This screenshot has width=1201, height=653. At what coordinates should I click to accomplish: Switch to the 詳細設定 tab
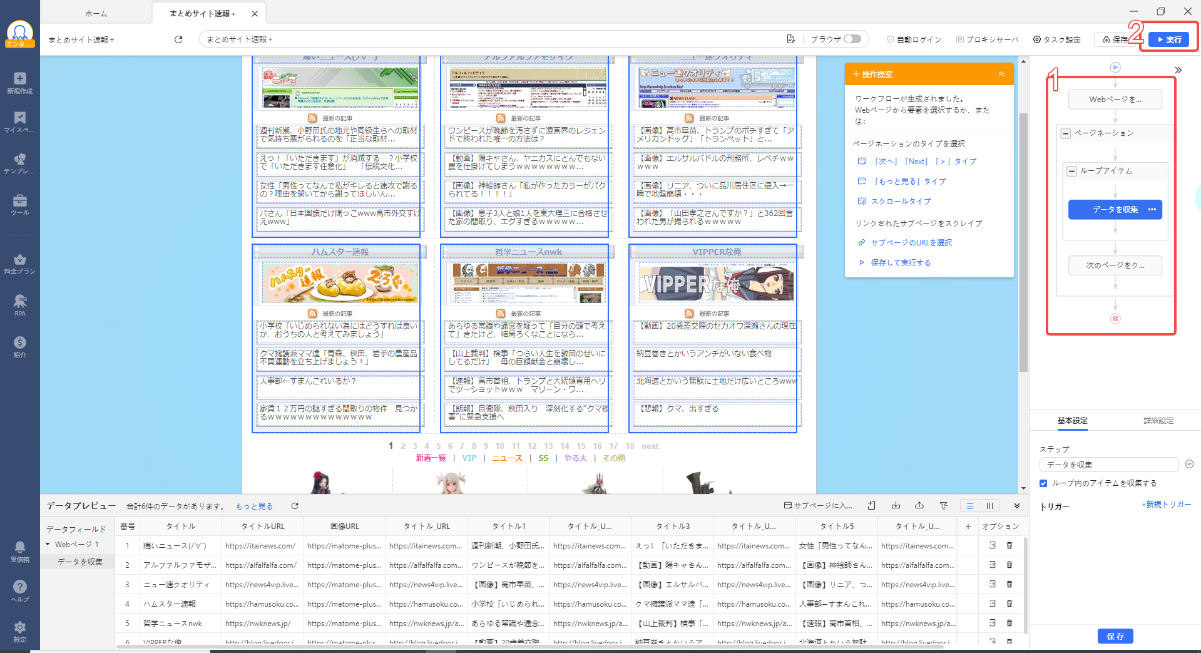(x=1158, y=421)
